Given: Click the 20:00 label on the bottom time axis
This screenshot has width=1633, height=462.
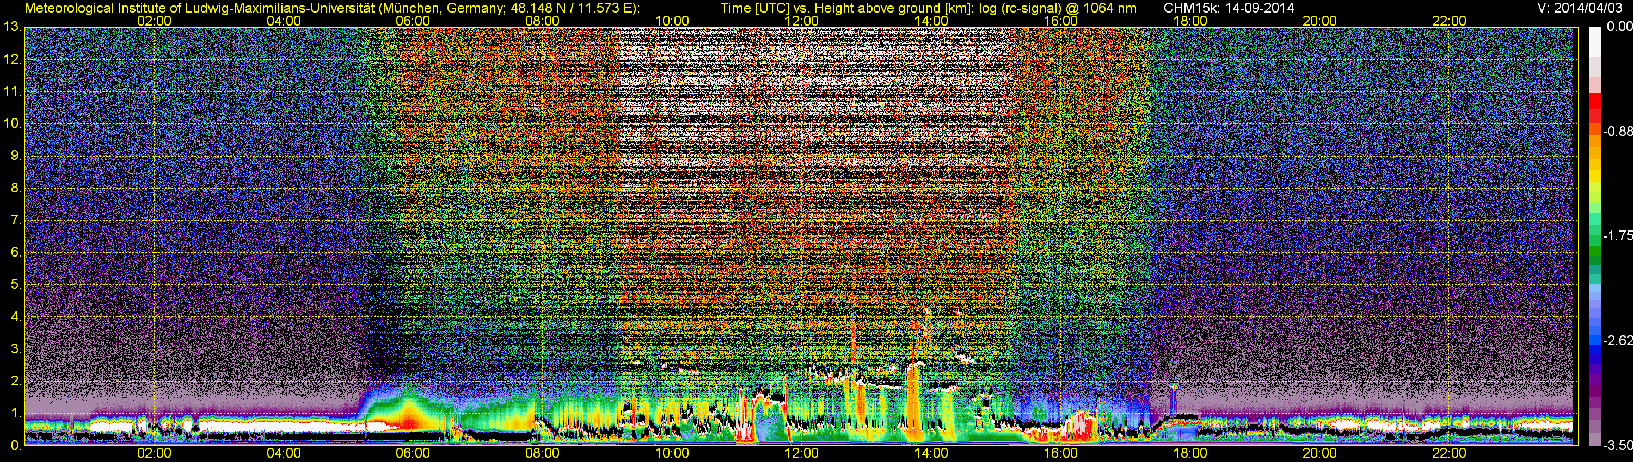Looking at the screenshot, I should click(x=1320, y=453).
